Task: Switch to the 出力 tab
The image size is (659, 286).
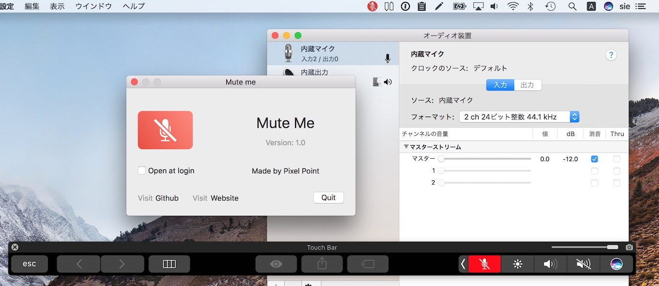Action: [528, 85]
